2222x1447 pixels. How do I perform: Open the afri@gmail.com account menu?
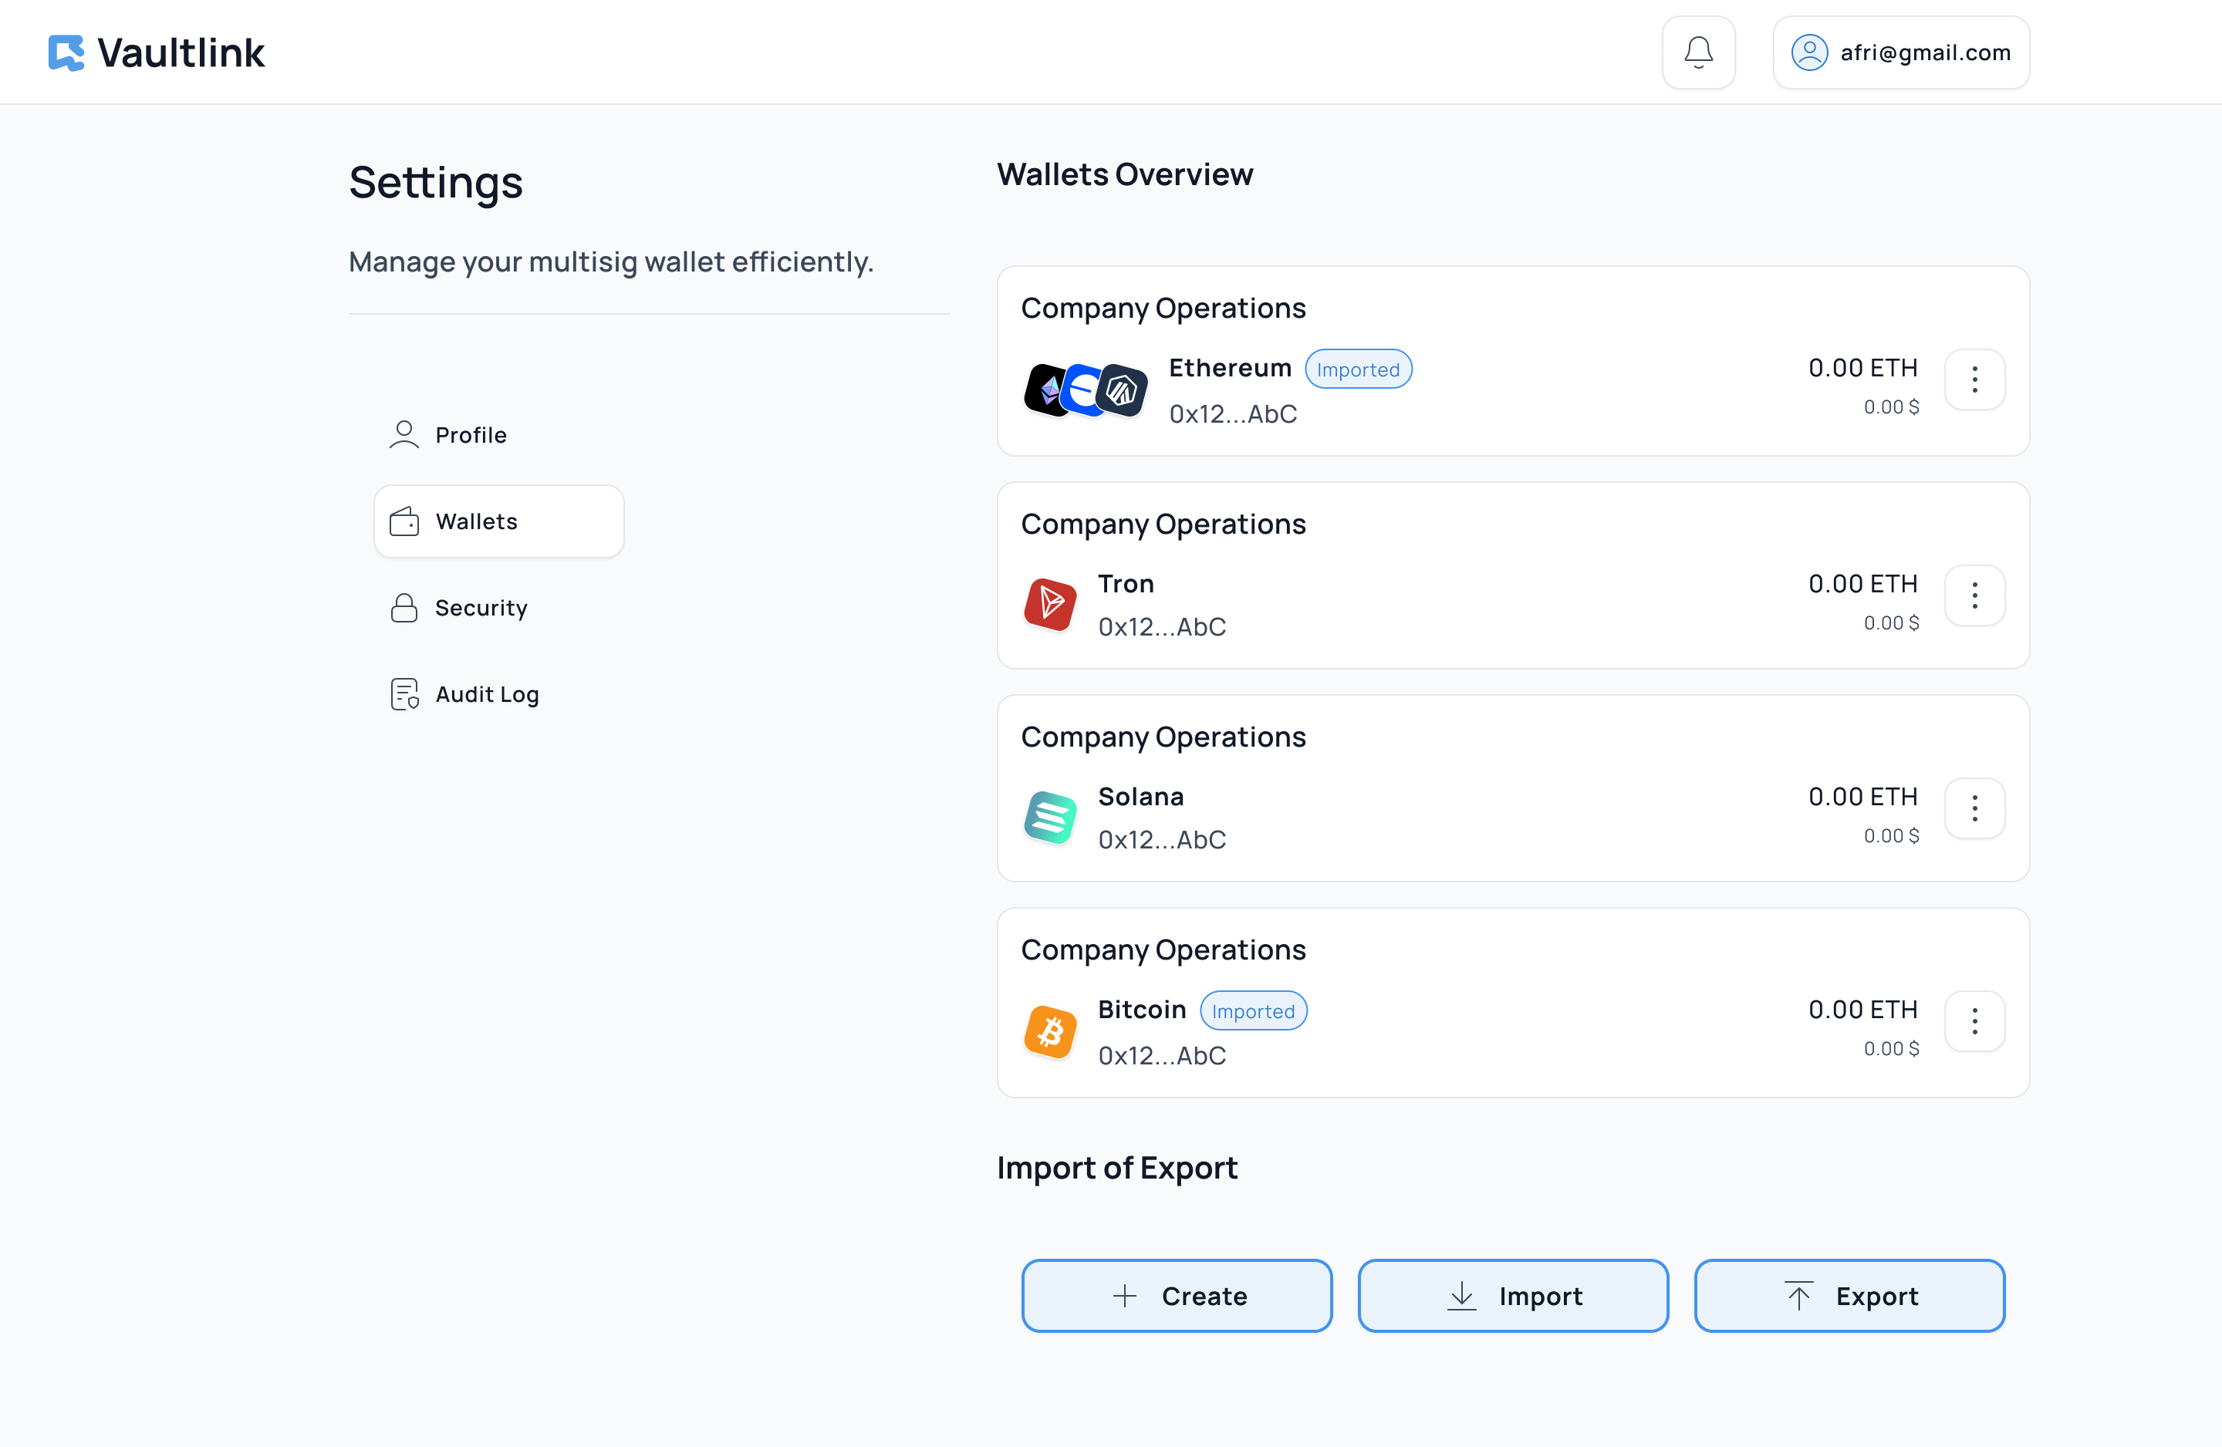pyautogui.click(x=1901, y=52)
